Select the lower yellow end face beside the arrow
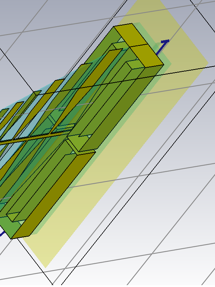The width and height of the screenshot is (215, 287). click(x=146, y=56)
